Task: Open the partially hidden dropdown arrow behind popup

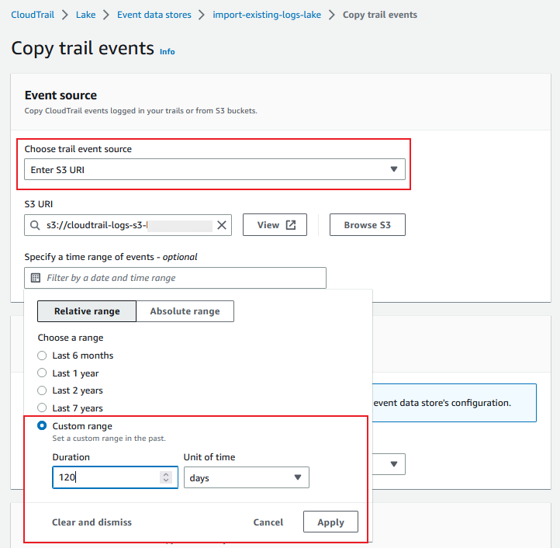Action: pyautogui.click(x=393, y=464)
